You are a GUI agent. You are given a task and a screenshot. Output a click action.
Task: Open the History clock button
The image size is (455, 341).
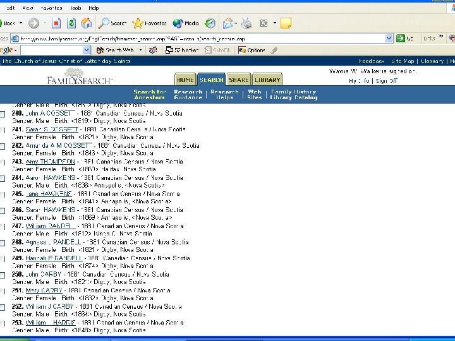point(210,23)
